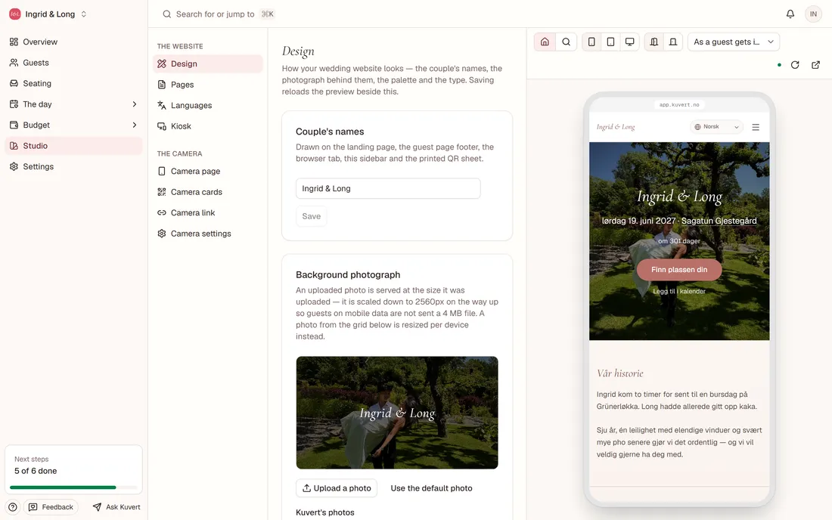The width and height of the screenshot is (832, 520).
Task: Open Settings via its gear icon
Action: (14, 166)
